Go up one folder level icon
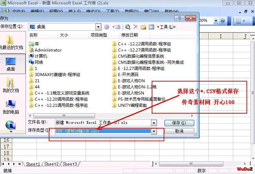Screen dimensions: 255x174 pyautogui.click(x=118, y=27)
